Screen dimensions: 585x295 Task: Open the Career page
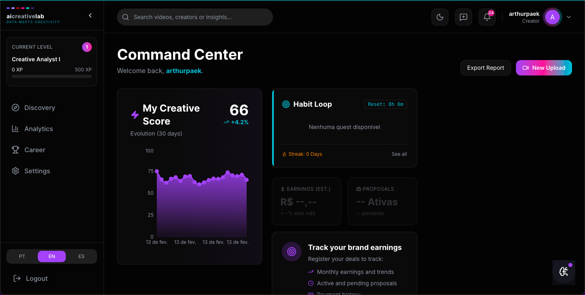pos(35,150)
